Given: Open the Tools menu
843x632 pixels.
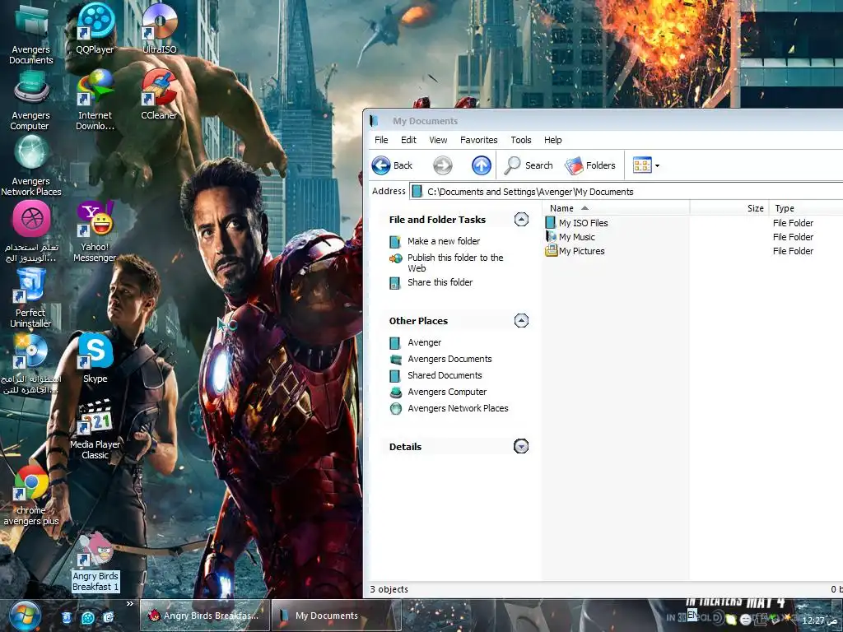Looking at the screenshot, I should point(521,140).
